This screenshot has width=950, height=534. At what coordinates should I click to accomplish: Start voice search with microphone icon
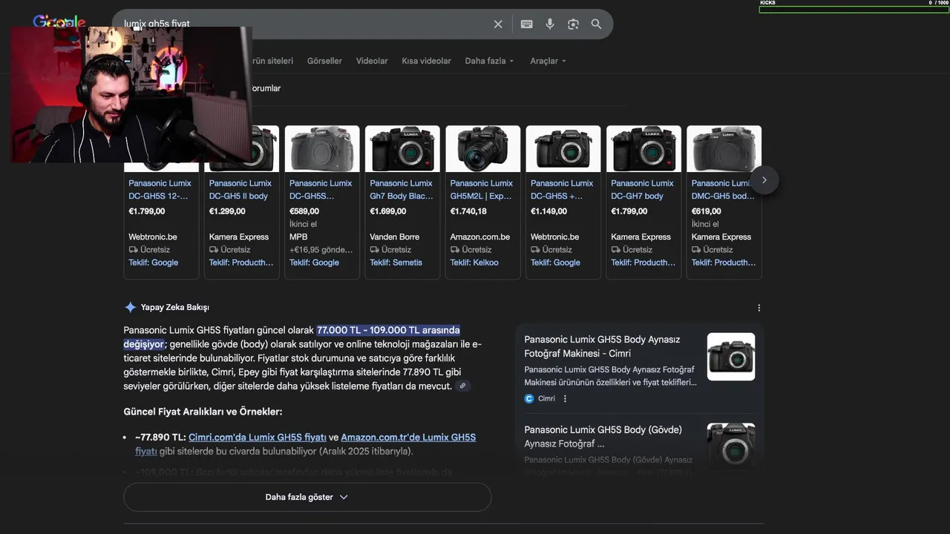tap(550, 24)
